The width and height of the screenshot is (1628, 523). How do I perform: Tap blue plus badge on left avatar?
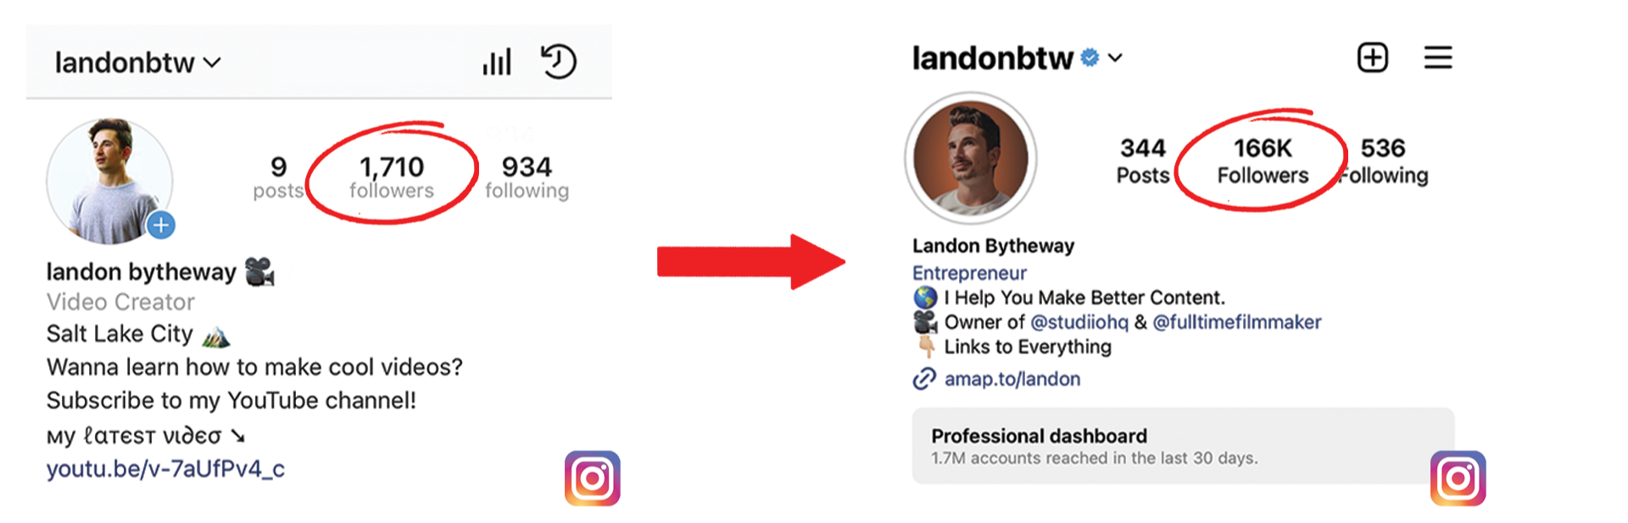(161, 225)
